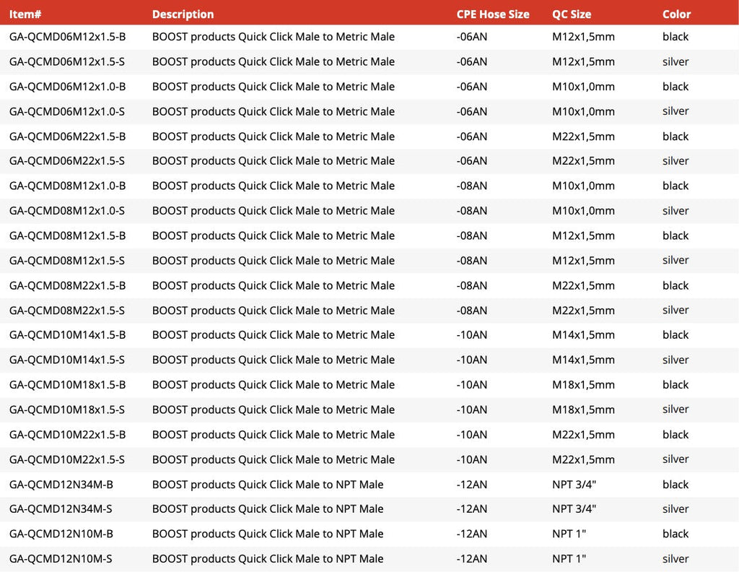Select item GA-QCMD10M14x1.5-B
Screen dimensions: 739x572
tap(67, 335)
